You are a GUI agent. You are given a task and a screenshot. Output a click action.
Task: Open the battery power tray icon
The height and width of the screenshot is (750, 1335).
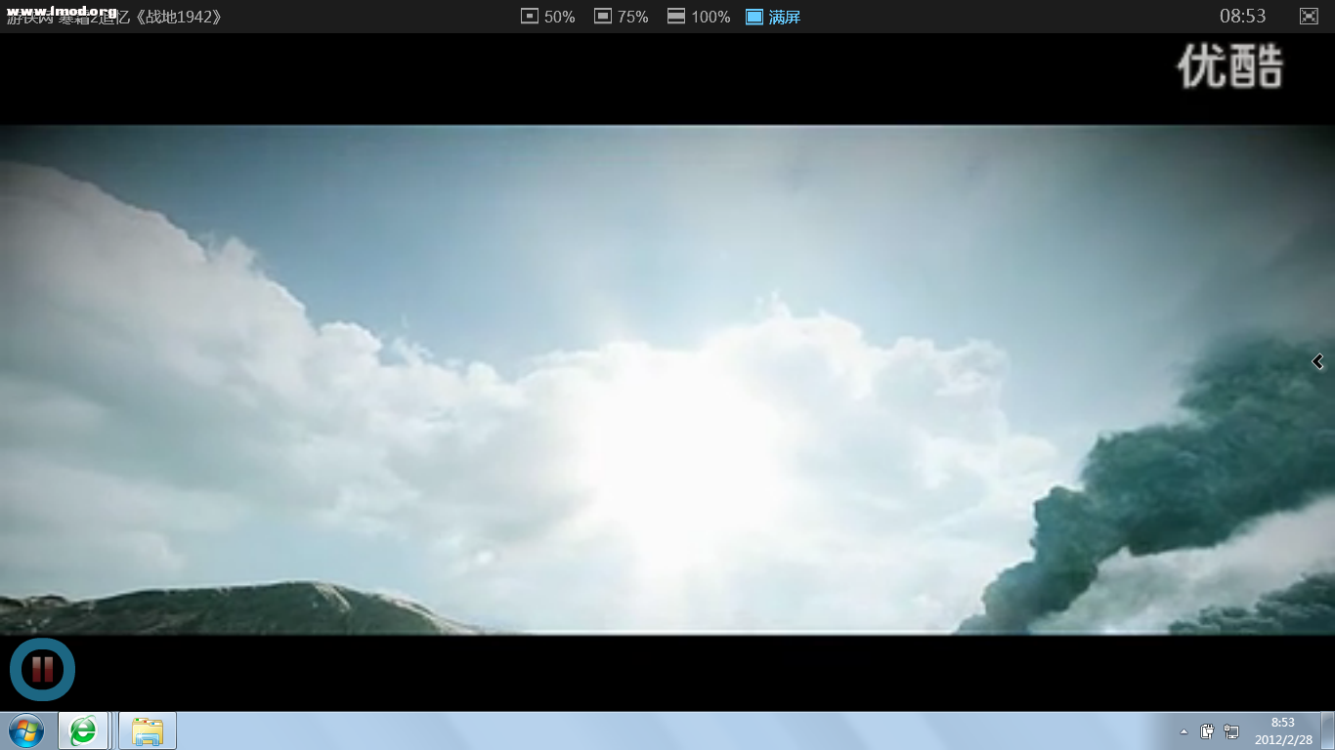[1207, 731]
